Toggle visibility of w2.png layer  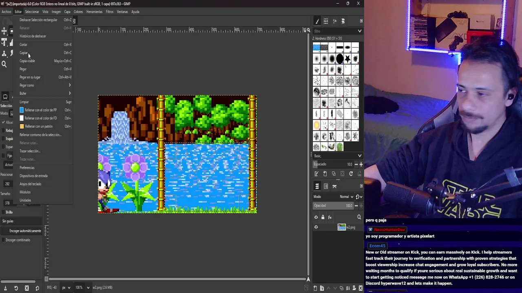(316, 227)
